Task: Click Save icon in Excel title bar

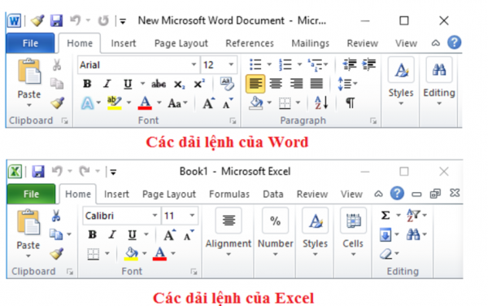Action: 38,172
